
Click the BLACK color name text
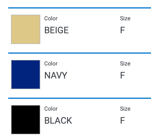pos(58,121)
